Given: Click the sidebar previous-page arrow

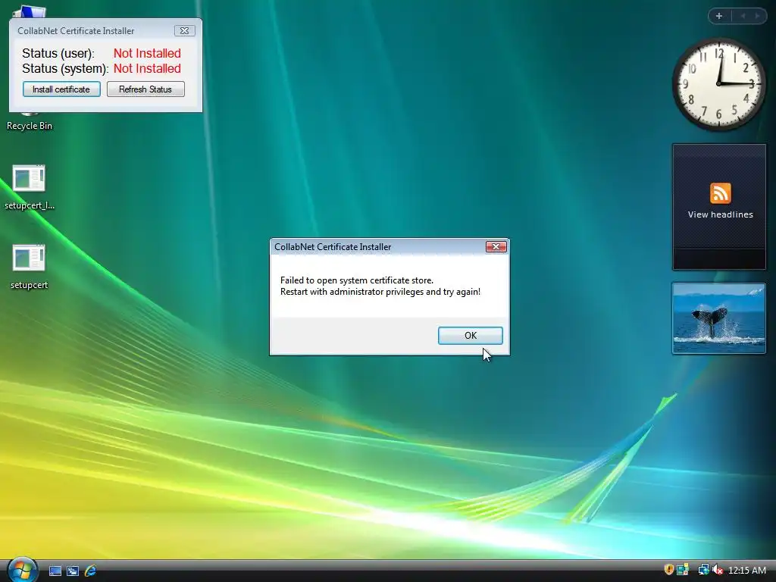Looking at the screenshot, I should (743, 16).
